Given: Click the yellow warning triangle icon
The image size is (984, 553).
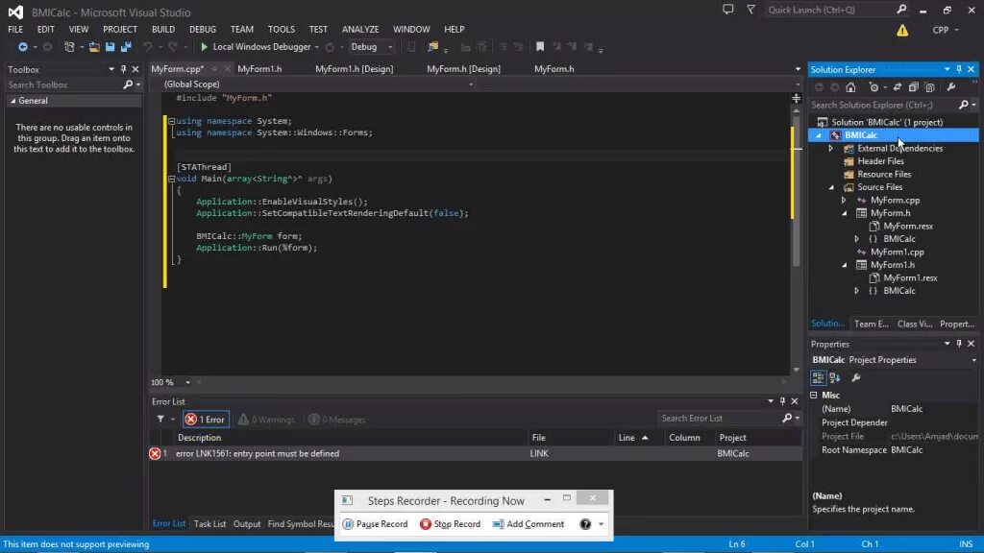Looking at the screenshot, I should (x=902, y=30).
